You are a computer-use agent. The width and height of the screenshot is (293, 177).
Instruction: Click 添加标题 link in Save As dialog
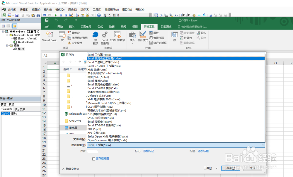203,151
